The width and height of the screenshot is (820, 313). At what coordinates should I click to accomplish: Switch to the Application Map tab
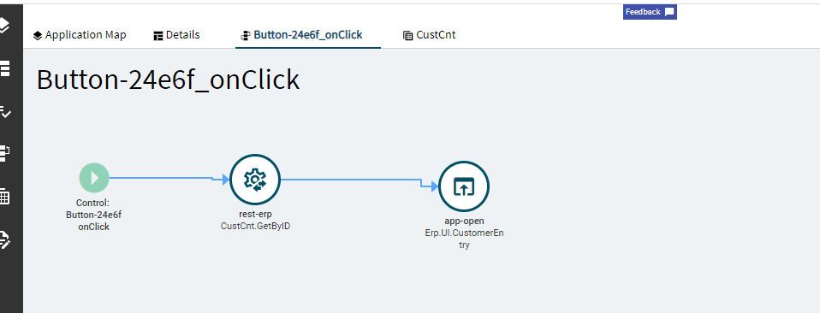click(80, 35)
